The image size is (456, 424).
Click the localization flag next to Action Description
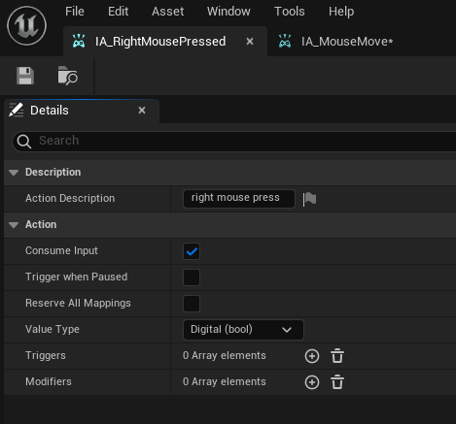coord(309,199)
